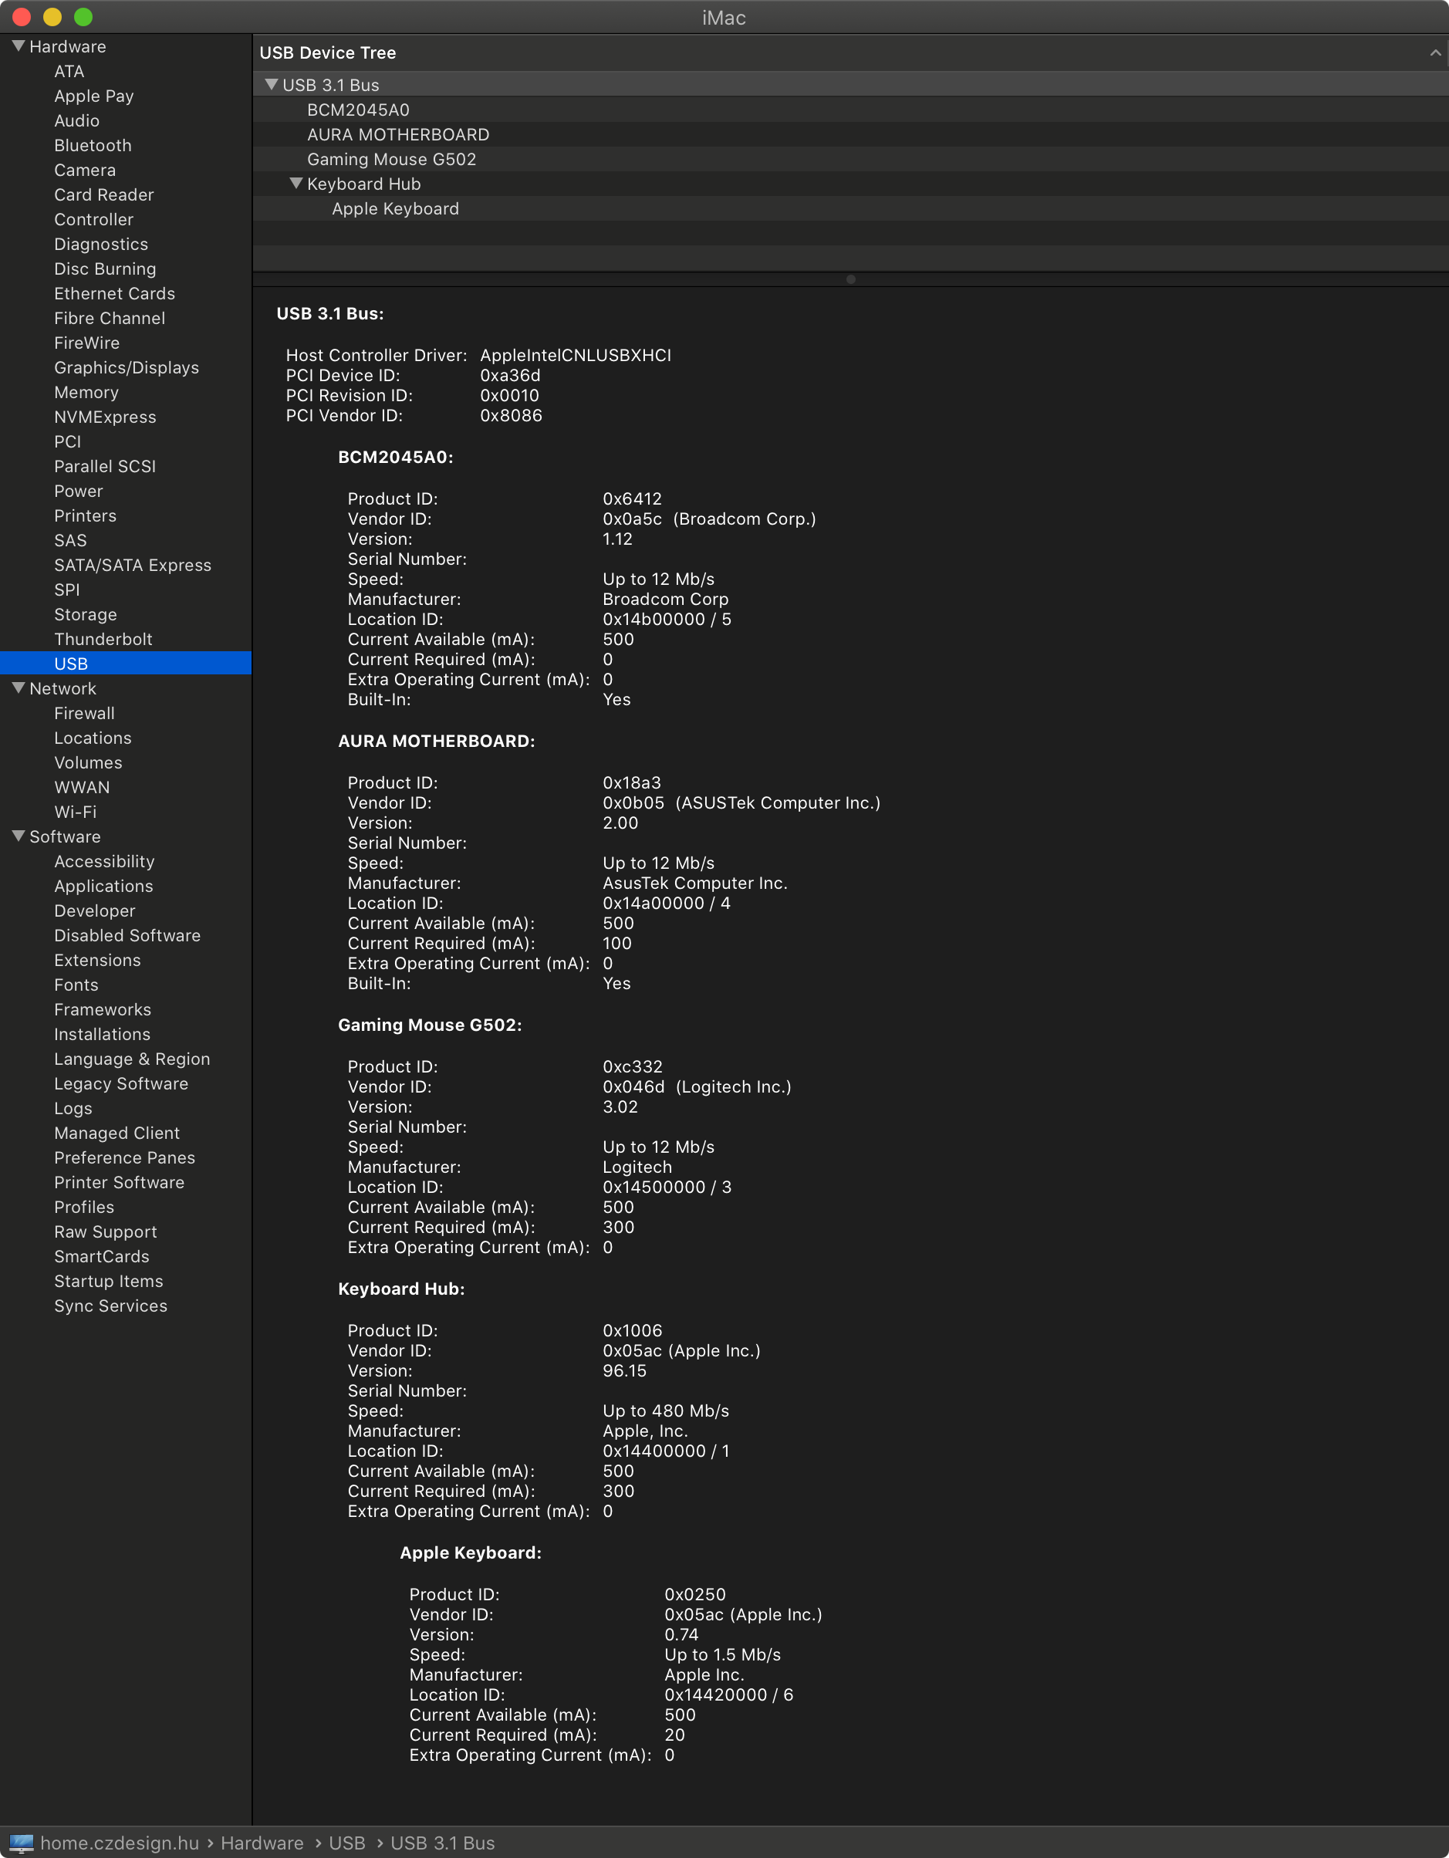Screen dimensions: 1449x1858
Task: Open Diagnostics in the sidebar
Action: pos(101,244)
